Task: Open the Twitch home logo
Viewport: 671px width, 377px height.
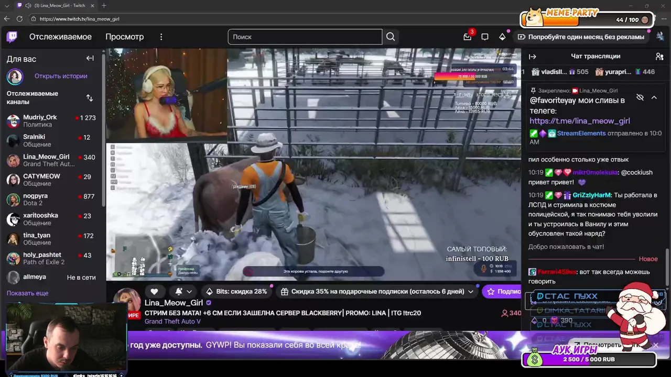Action: 12,37
